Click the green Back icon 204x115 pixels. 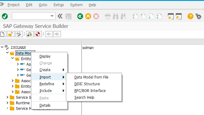pos(80,16)
